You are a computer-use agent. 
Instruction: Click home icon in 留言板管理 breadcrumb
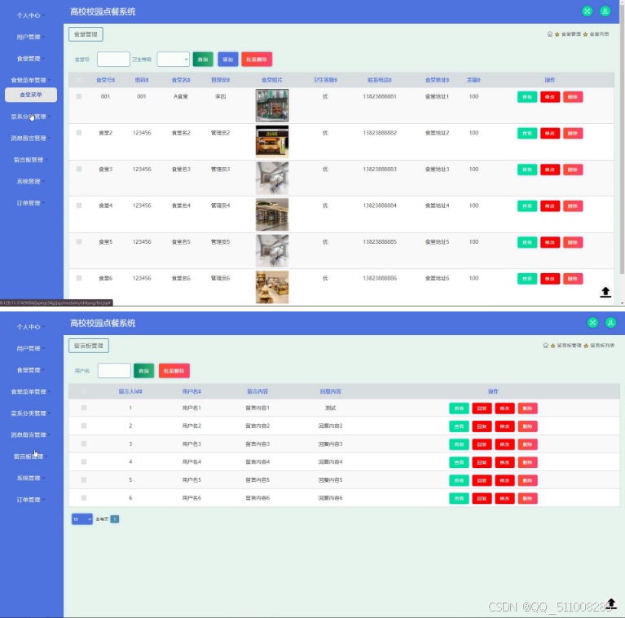coord(545,346)
